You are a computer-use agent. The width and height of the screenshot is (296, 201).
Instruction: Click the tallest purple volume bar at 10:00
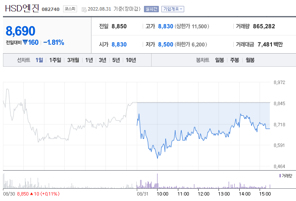[x=157, y=181]
